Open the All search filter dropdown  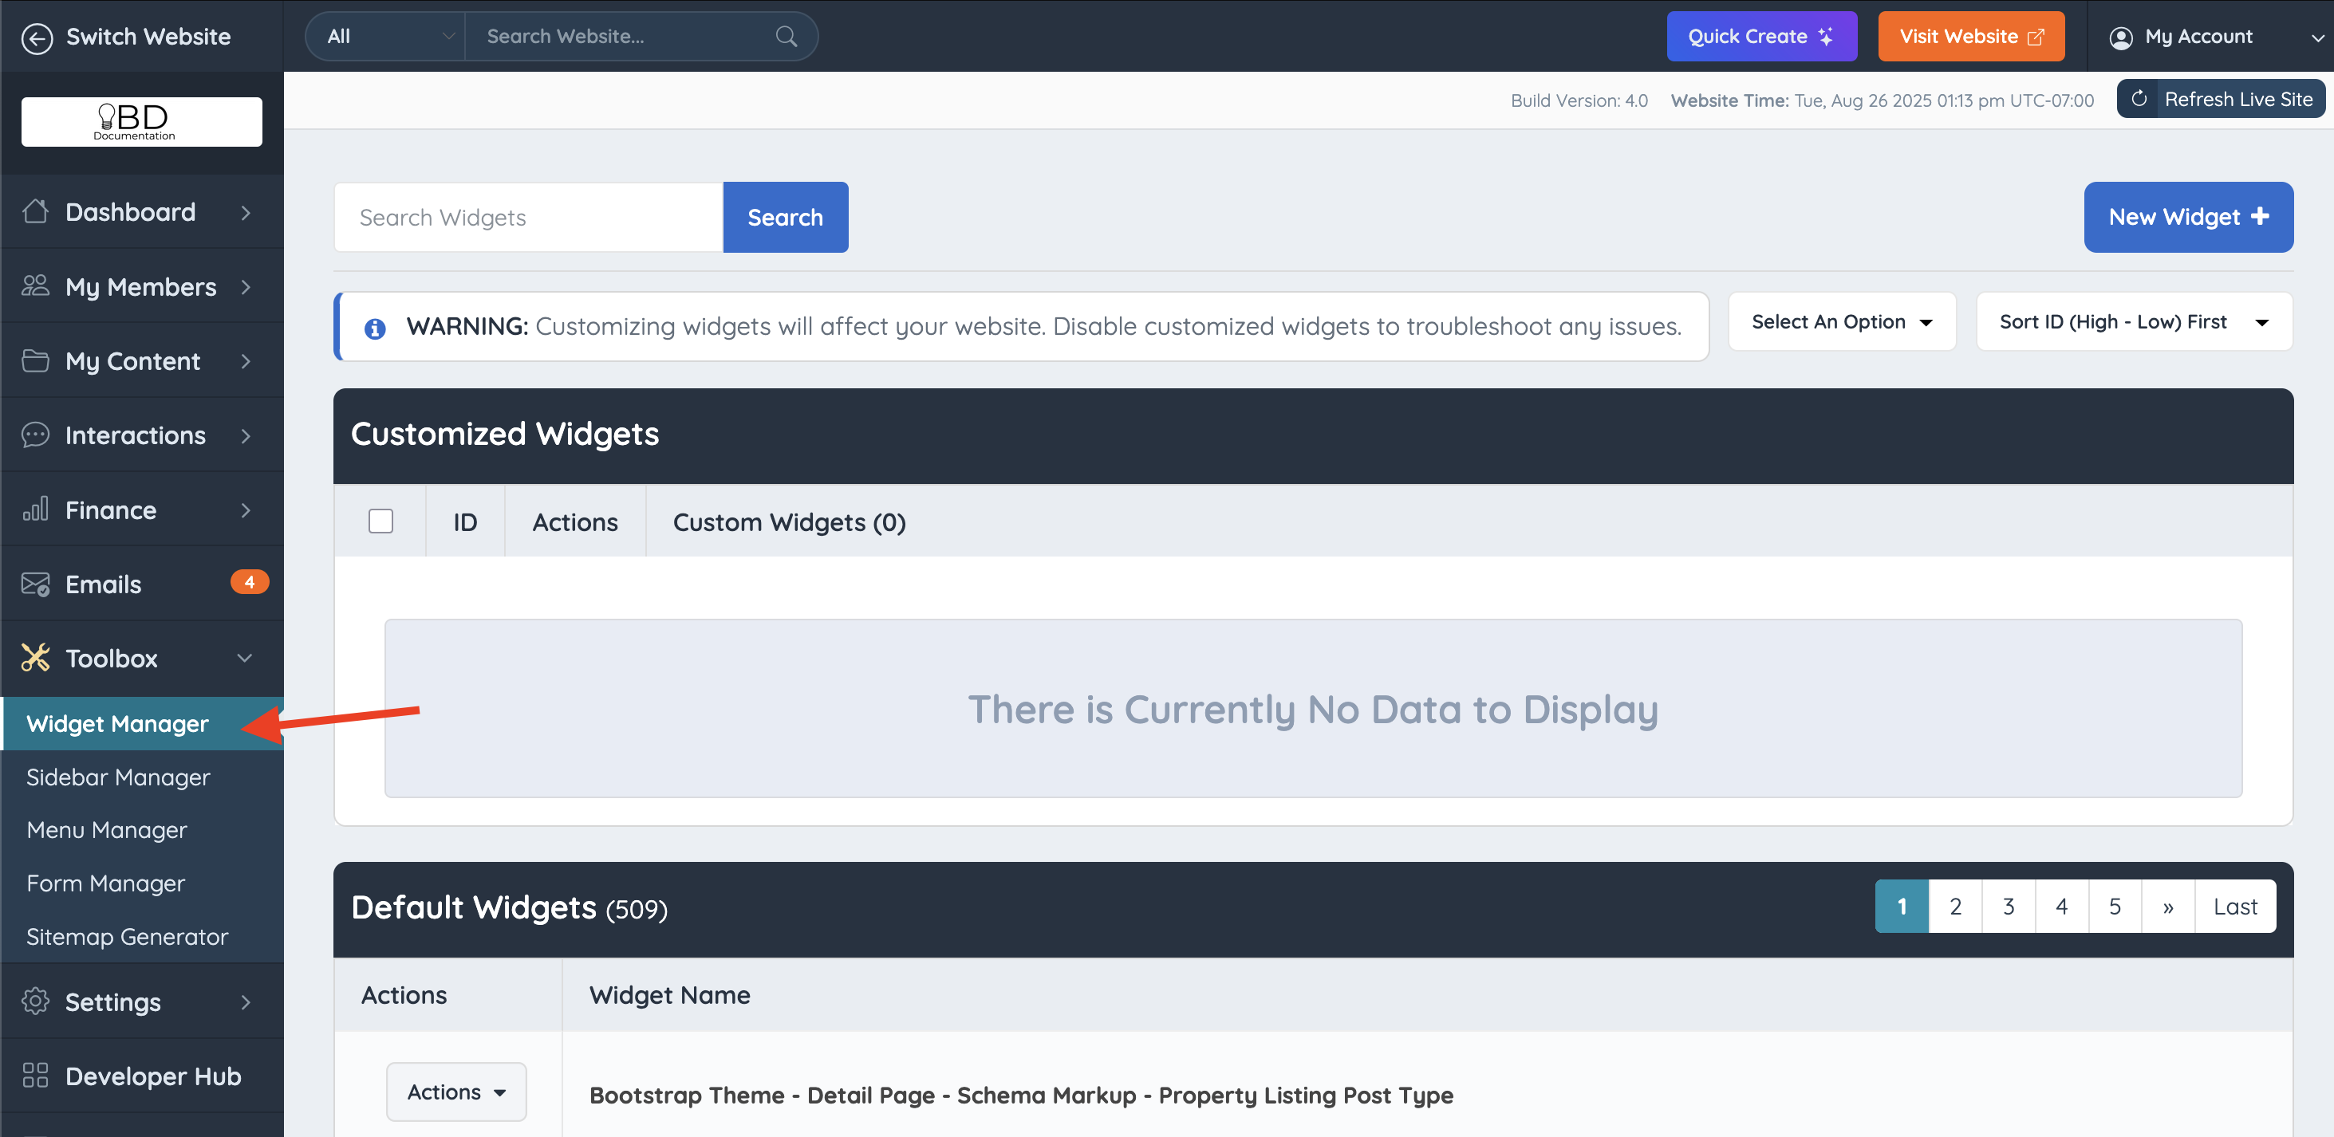(386, 36)
